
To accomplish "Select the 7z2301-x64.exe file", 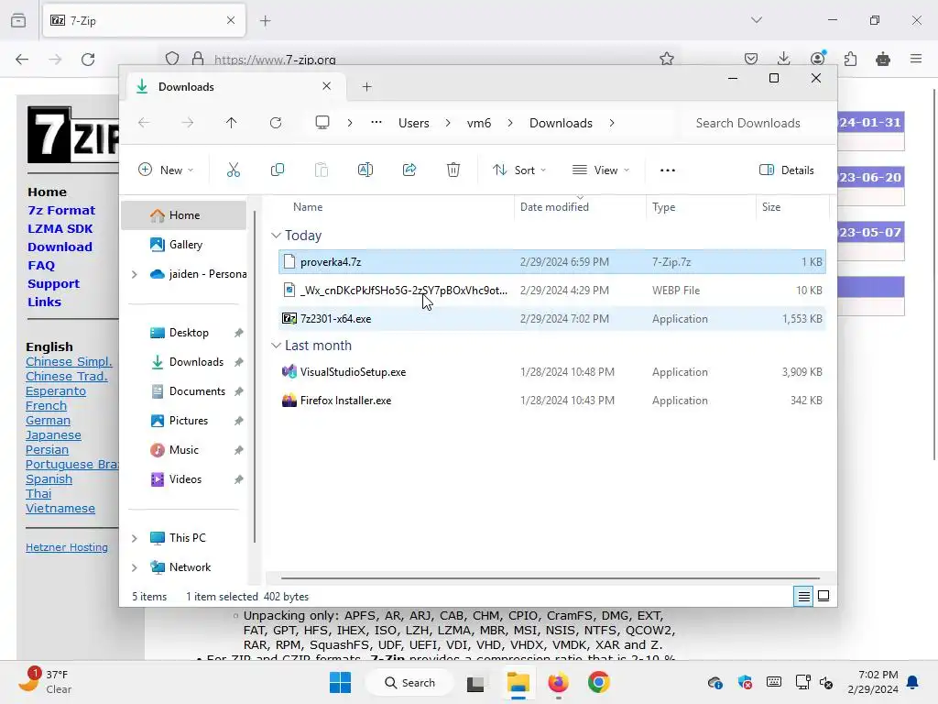I will (551, 319).
